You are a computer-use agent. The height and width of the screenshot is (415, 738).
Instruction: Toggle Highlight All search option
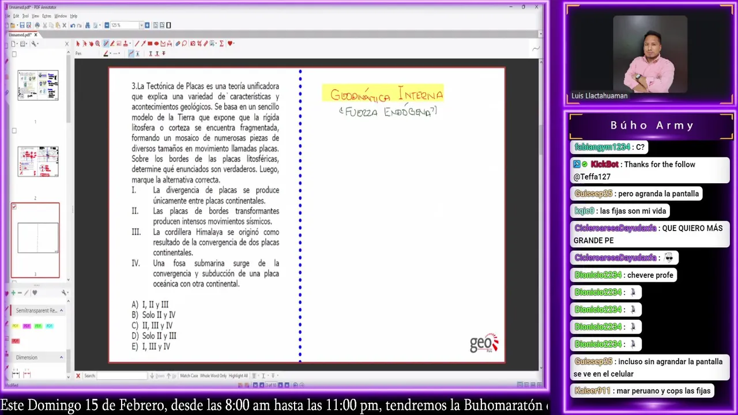238,376
